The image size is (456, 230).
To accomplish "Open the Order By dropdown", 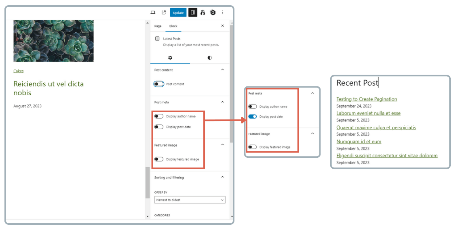I will pos(190,200).
